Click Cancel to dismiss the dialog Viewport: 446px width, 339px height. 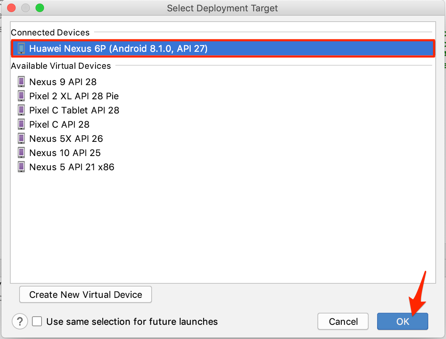pos(343,322)
